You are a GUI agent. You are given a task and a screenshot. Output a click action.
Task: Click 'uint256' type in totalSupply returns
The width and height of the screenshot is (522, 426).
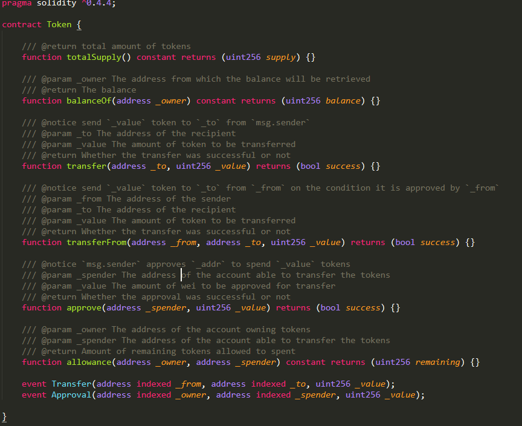click(243, 57)
